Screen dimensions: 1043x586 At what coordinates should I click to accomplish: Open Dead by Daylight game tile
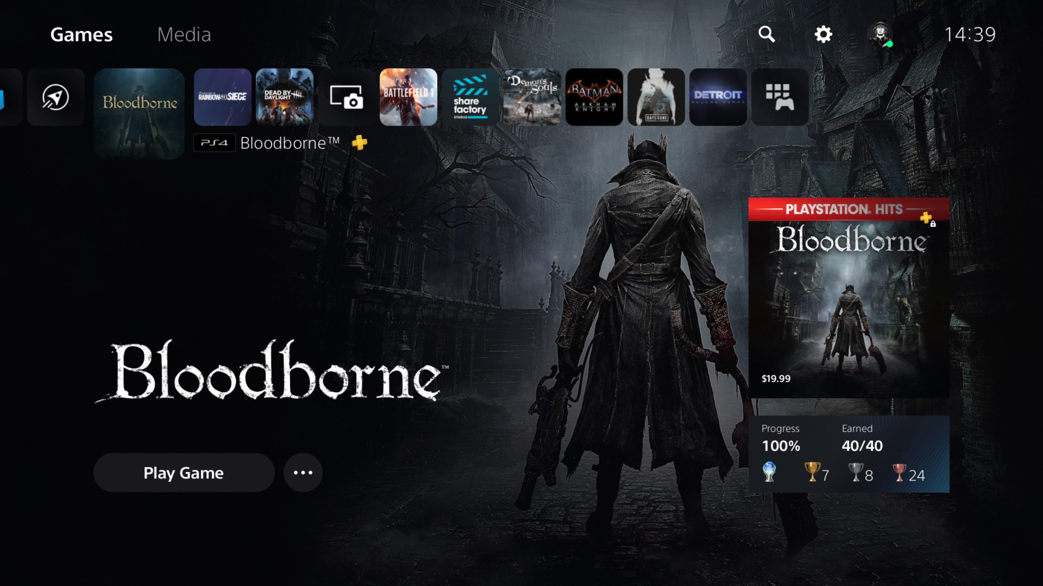(x=284, y=97)
